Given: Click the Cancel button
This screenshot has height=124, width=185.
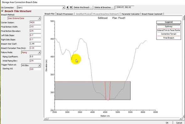Looking at the screenshot, I should pyautogui.click(x=179, y=123).
